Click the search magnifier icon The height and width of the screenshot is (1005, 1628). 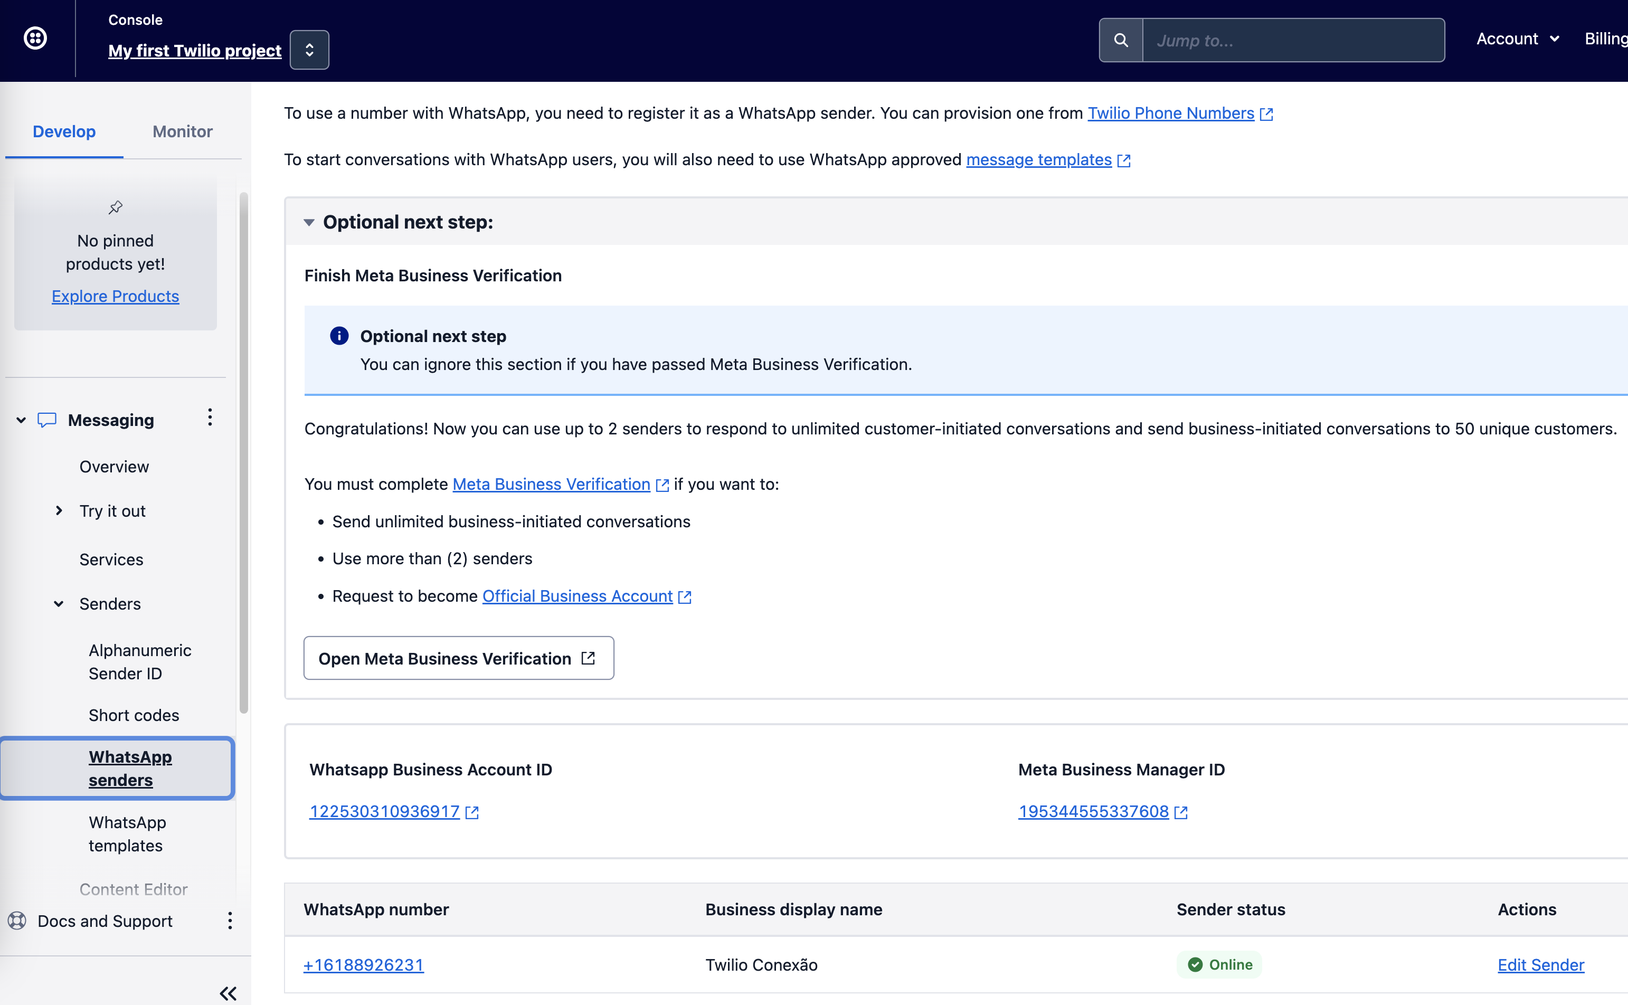point(1121,40)
